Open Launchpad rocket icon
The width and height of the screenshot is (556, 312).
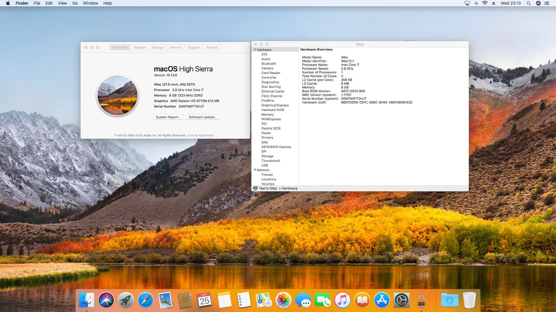click(126, 300)
